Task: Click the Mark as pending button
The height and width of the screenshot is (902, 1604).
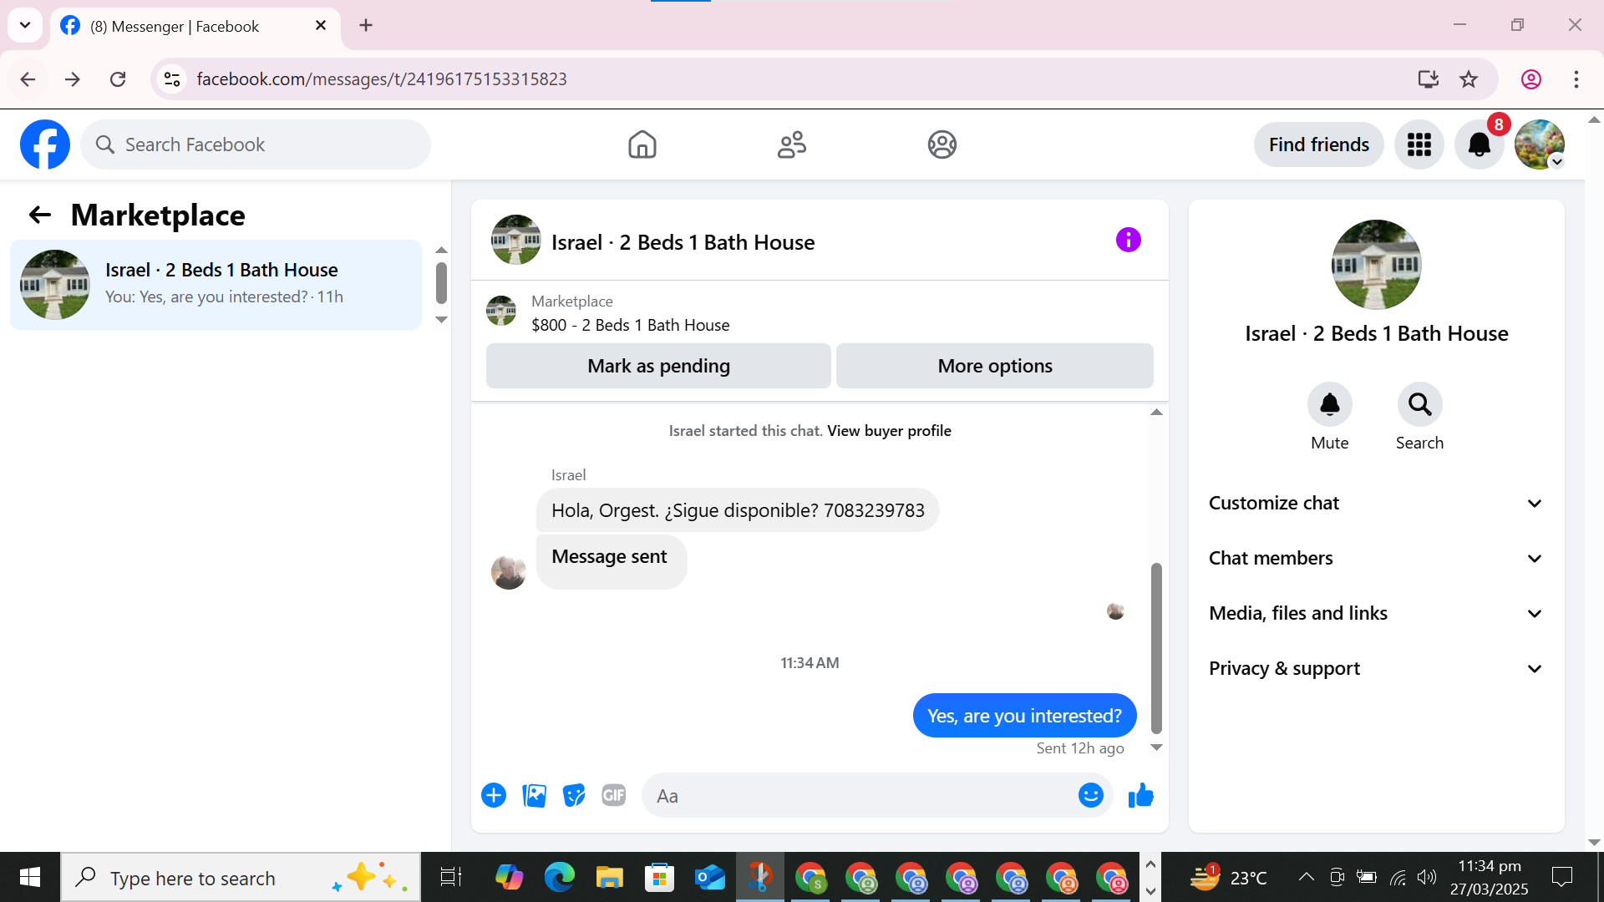Action: tap(658, 366)
